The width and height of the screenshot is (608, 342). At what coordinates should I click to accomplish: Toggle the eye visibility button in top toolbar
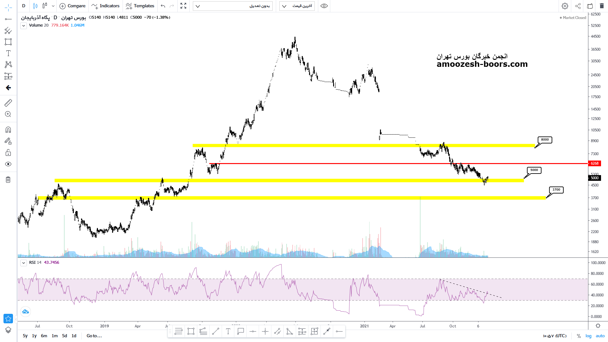pyautogui.click(x=324, y=6)
